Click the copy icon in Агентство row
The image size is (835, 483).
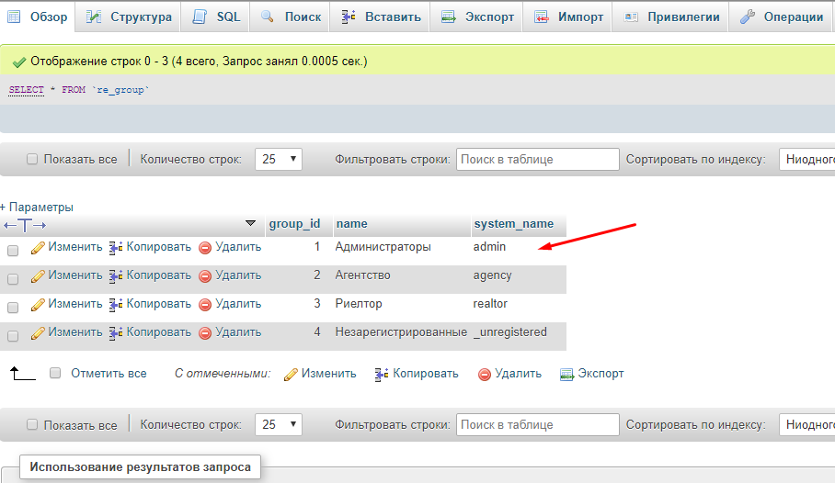(116, 276)
